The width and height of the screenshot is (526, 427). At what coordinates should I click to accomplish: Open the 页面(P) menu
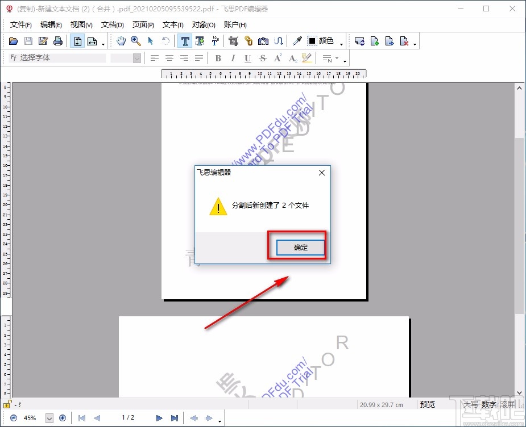tap(143, 25)
